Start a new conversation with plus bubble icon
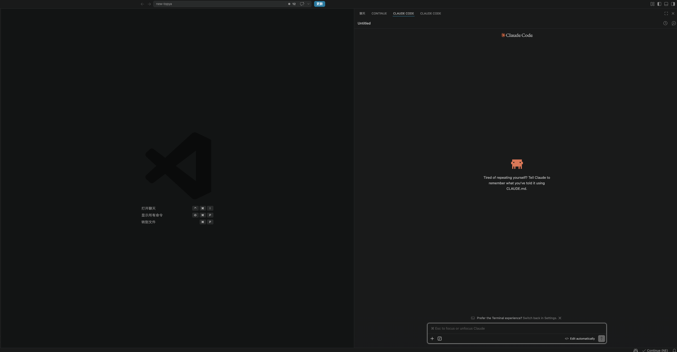 coord(674,23)
